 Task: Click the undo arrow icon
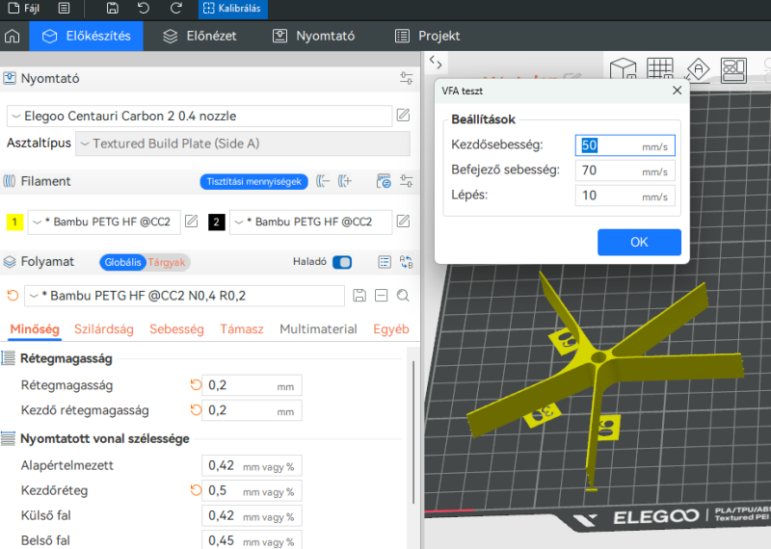144,9
